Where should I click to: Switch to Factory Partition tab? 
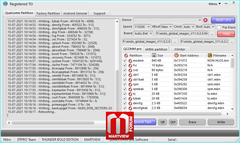(48, 13)
